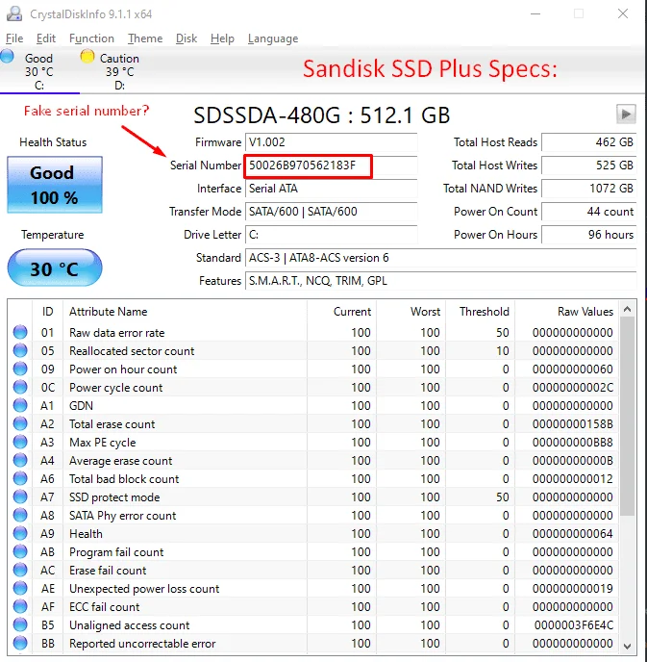Click Total Host Writes value 525 GB
647x662 pixels.
(588, 165)
